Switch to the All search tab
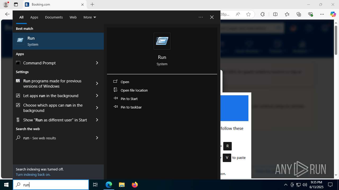Image resolution: width=339 pixels, height=190 pixels. [21, 17]
